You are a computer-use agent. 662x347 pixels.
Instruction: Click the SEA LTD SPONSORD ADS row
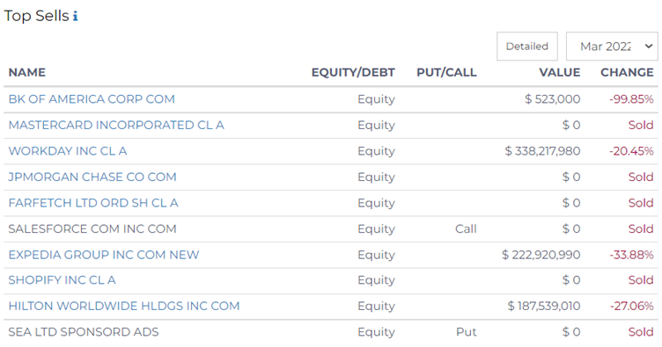pyautogui.click(x=331, y=332)
